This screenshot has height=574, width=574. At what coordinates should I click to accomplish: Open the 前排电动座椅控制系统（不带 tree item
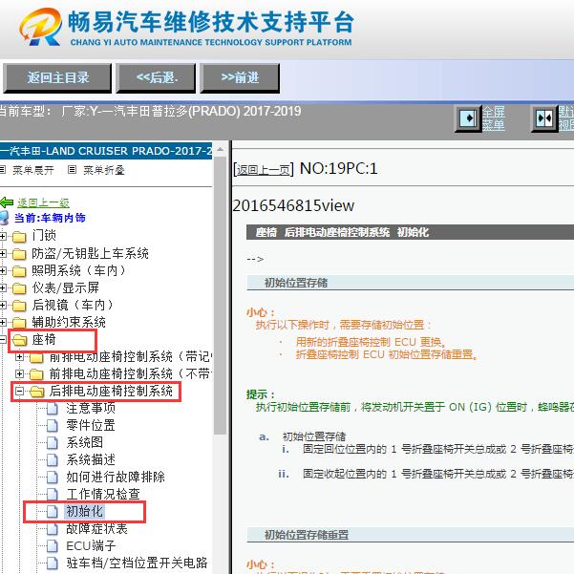[x=131, y=373]
